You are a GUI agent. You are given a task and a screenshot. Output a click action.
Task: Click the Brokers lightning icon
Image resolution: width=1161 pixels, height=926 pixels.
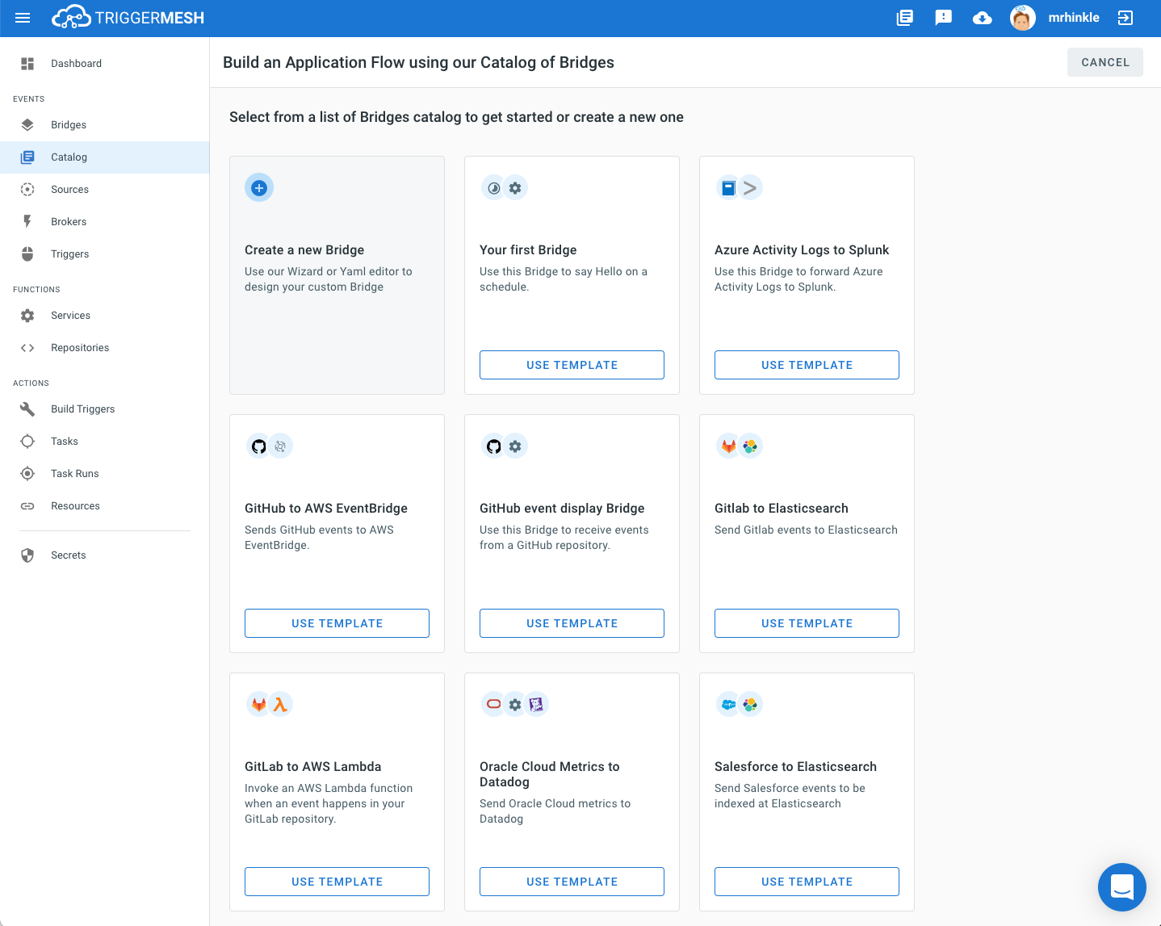[x=27, y=222]
